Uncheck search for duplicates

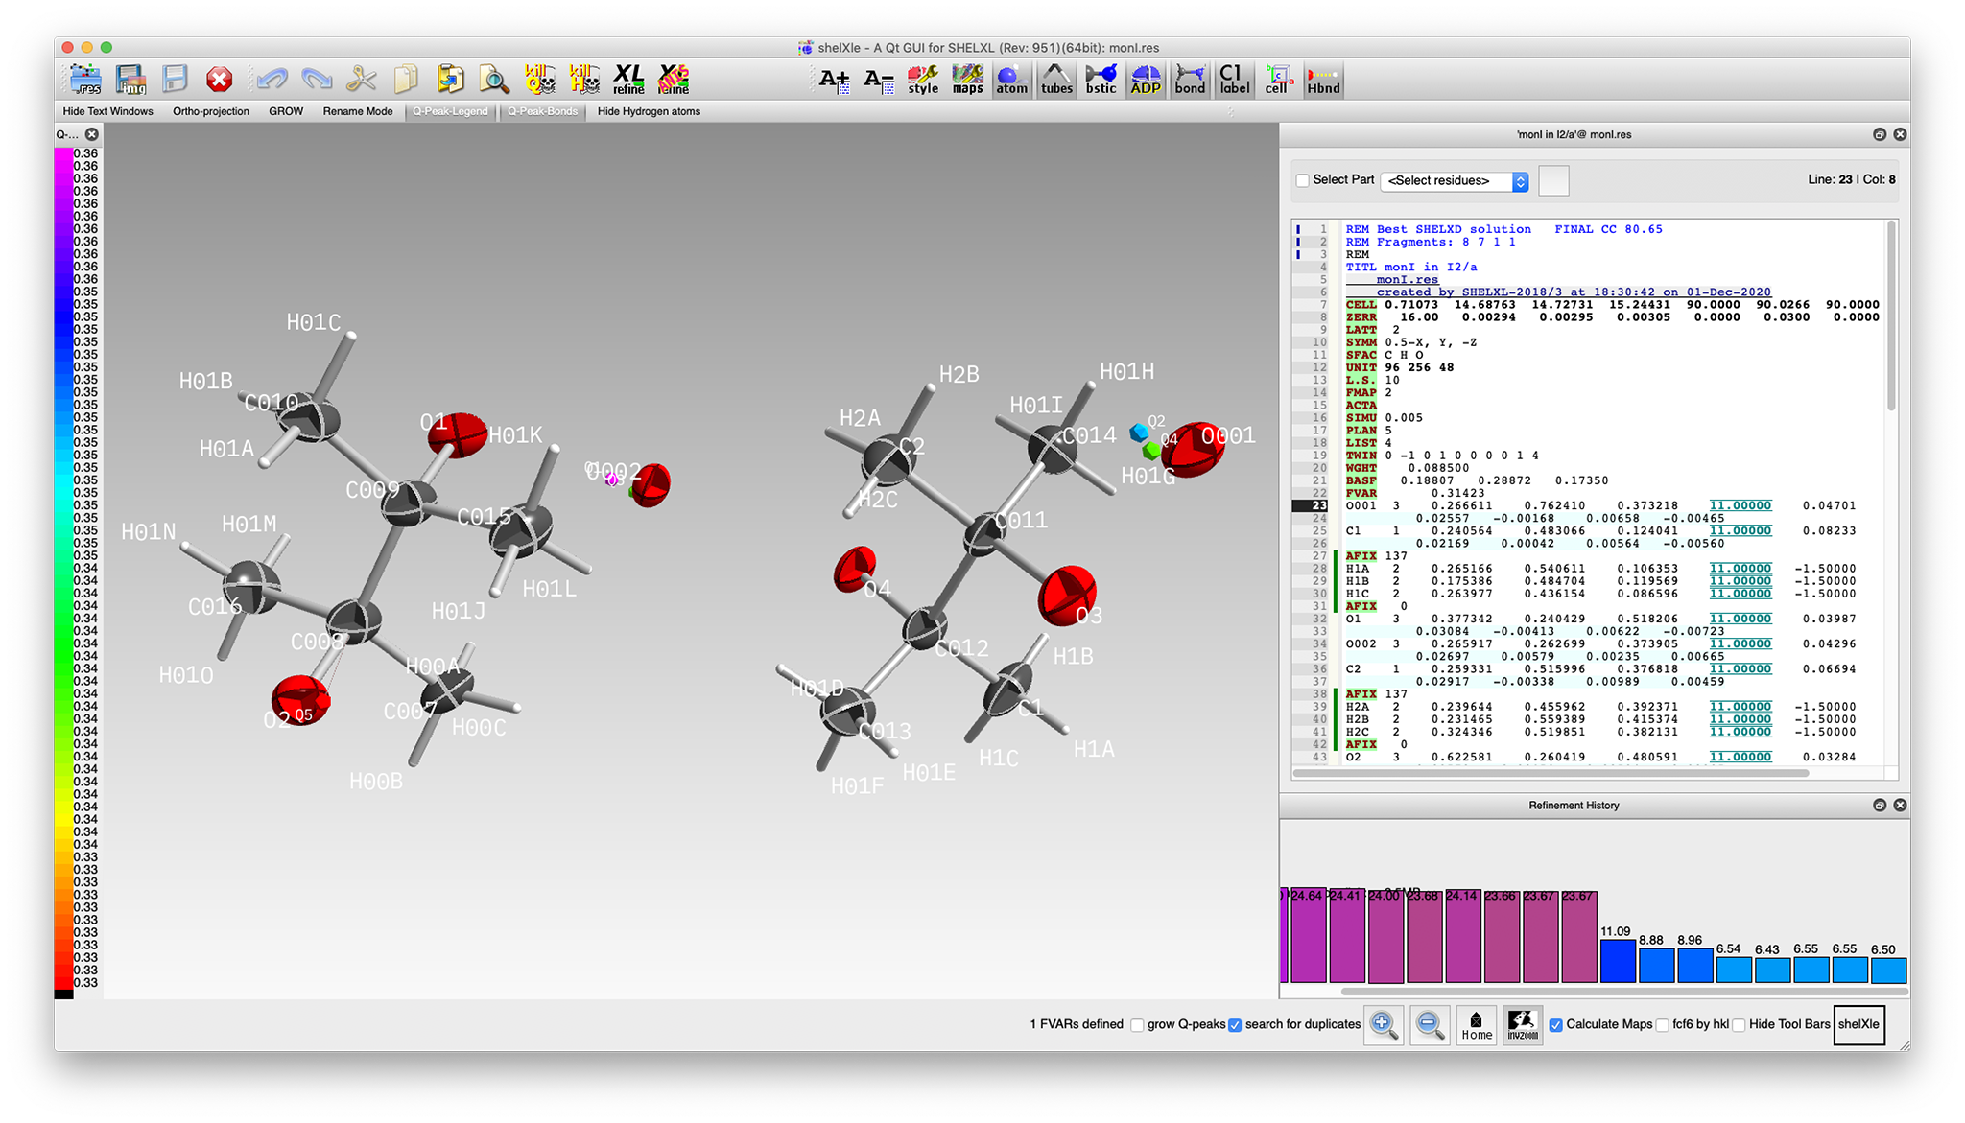(x=1235, y=1025)
